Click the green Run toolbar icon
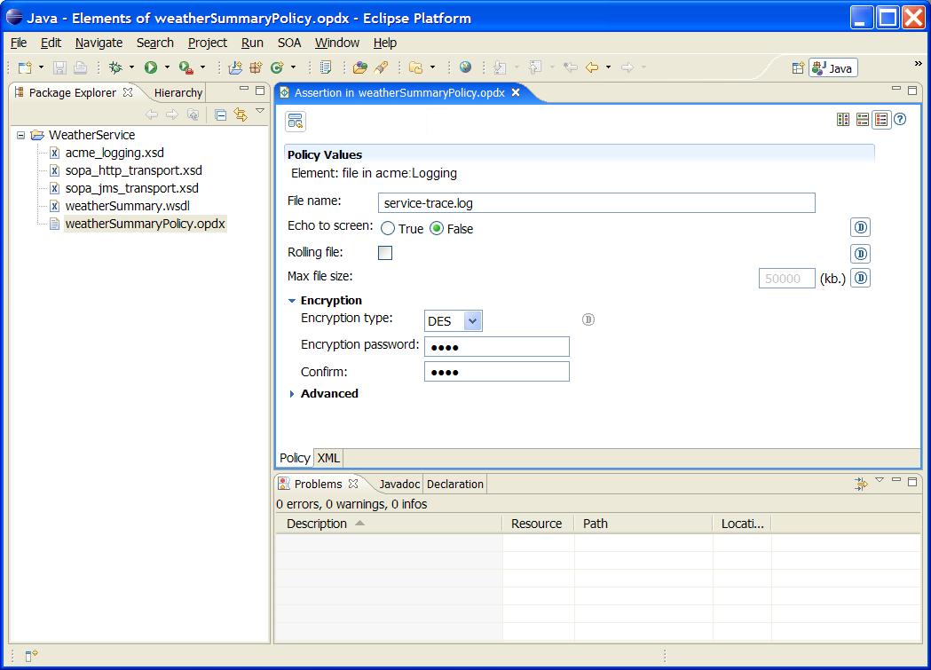931x670 pixels. 151,67
